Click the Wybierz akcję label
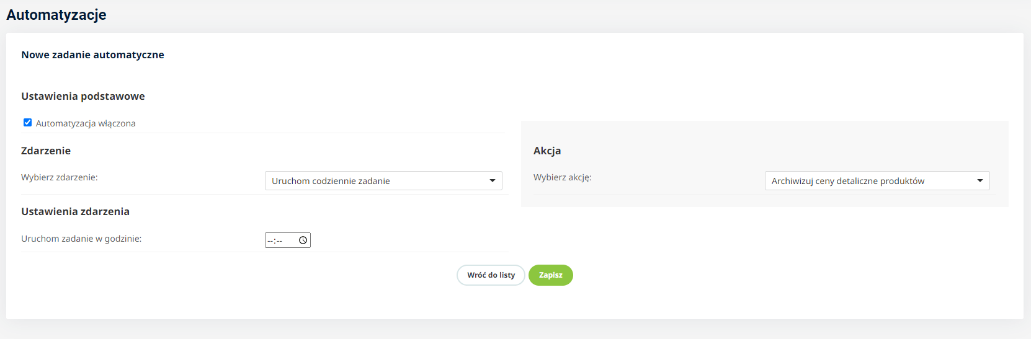The height and width of the screenshot is (339, 1031). [x=563, y=177]
